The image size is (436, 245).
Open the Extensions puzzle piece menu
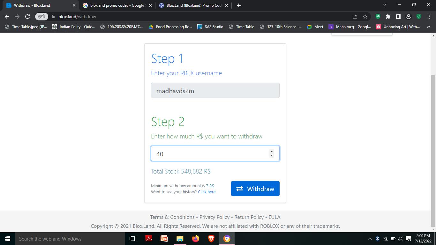coord(388,17)
